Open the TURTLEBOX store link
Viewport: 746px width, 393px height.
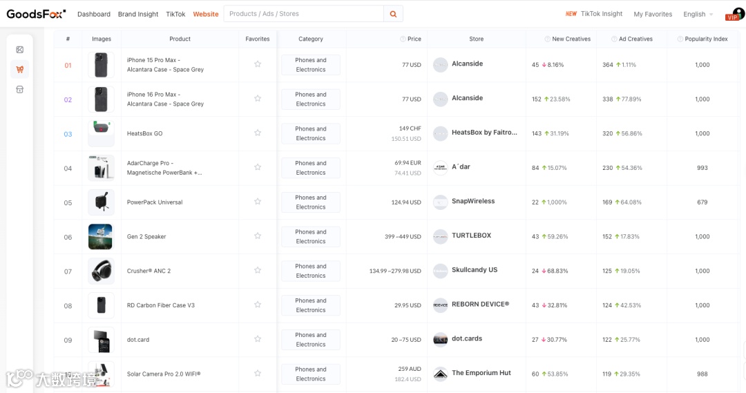(471, 236)
